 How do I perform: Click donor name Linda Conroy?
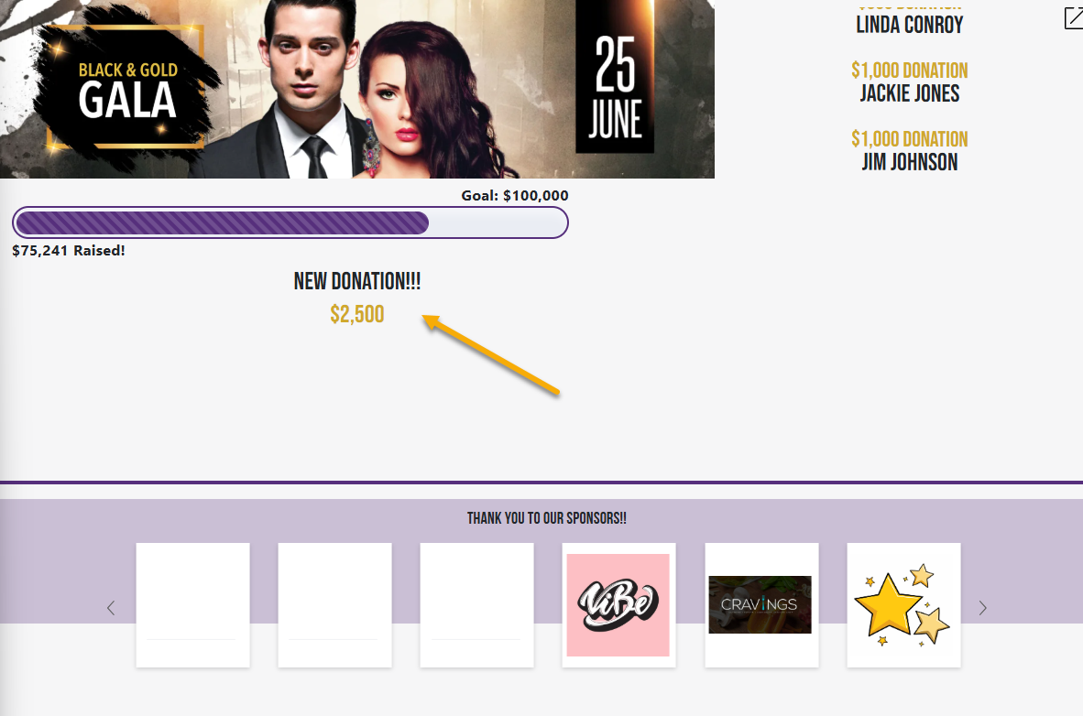(910, 25)
